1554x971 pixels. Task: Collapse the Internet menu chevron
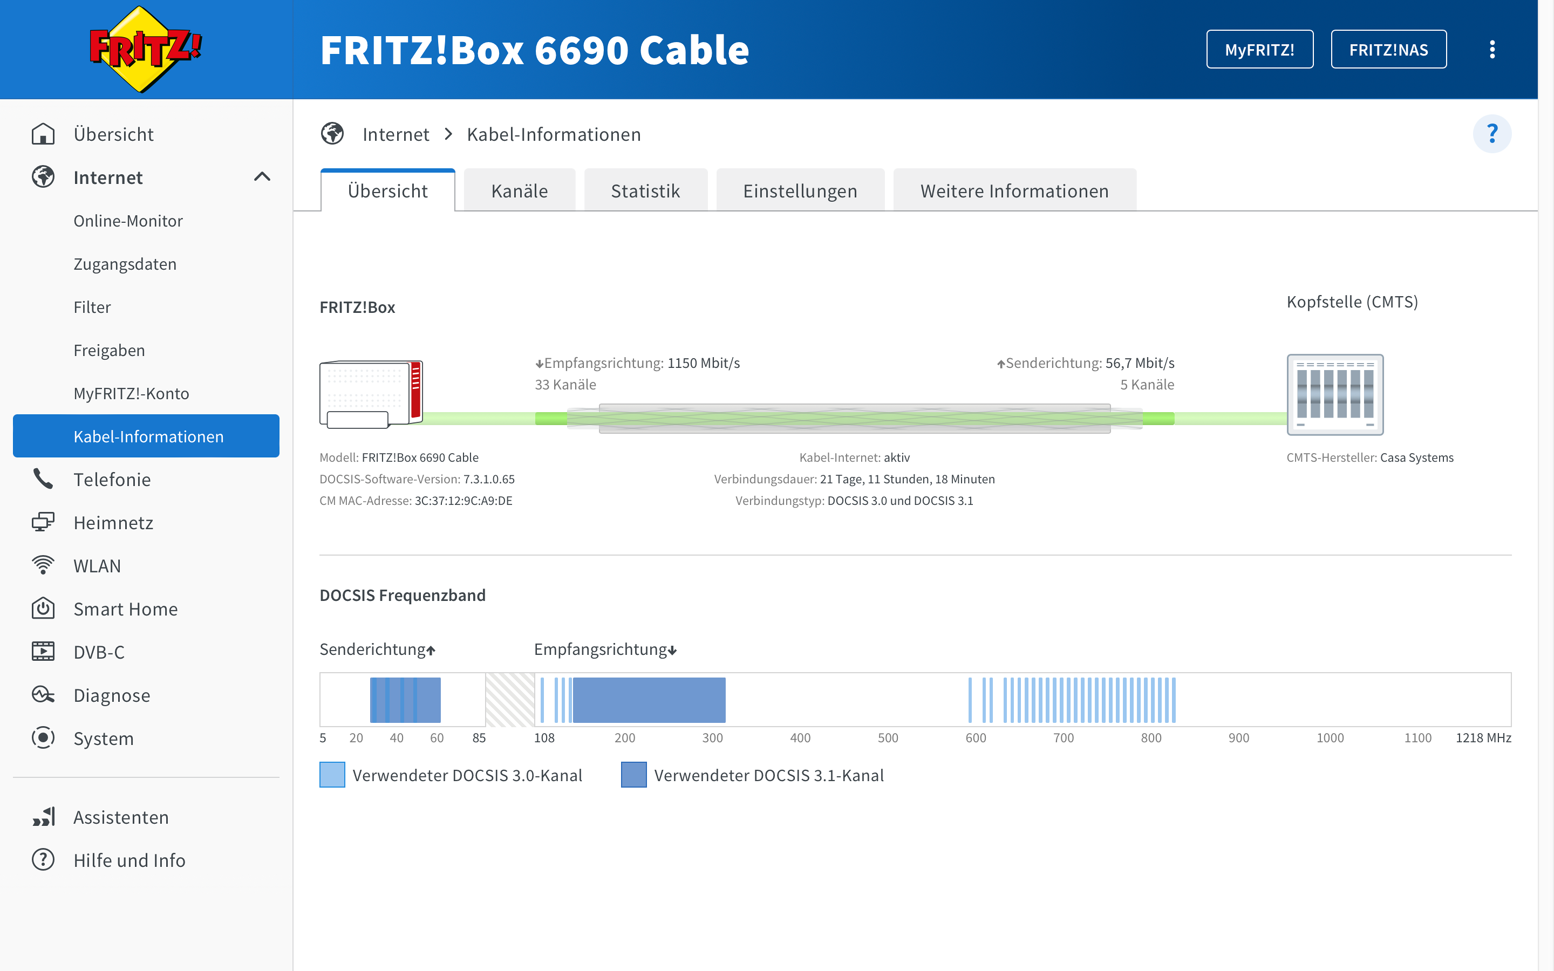point(262,176)
